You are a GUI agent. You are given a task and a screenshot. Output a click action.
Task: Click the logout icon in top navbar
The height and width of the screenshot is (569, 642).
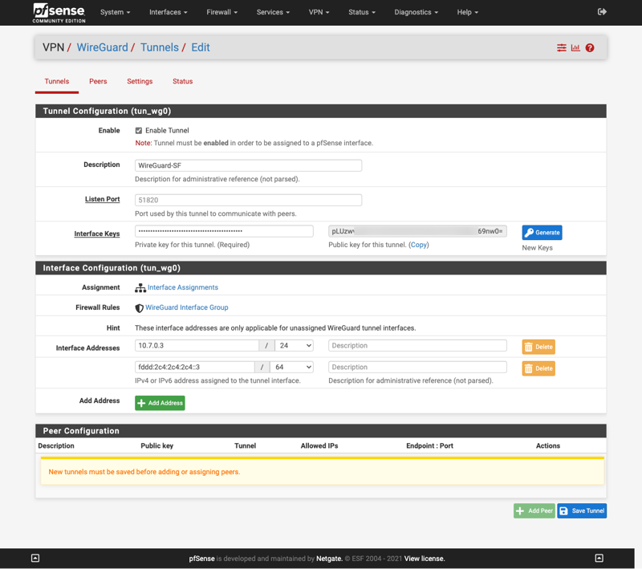pos(602,12)
